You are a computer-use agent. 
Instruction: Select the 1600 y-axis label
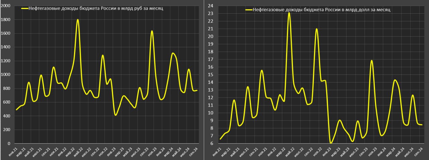coord(6,33)
